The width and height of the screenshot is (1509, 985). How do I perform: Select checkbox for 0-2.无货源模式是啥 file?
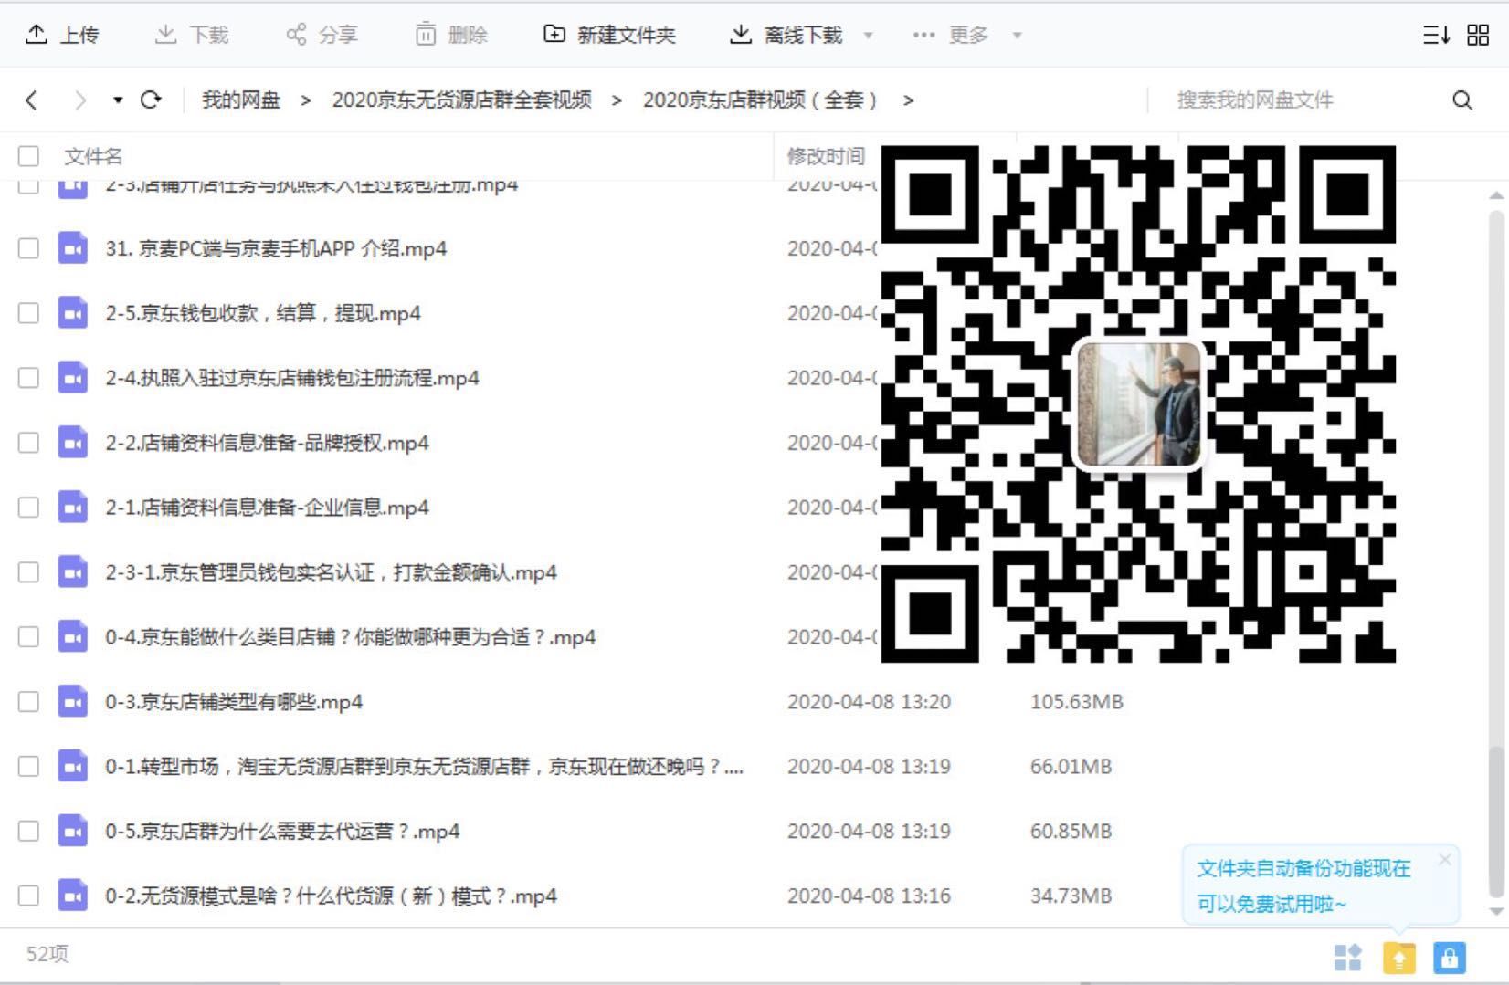(x=29, y=896)
